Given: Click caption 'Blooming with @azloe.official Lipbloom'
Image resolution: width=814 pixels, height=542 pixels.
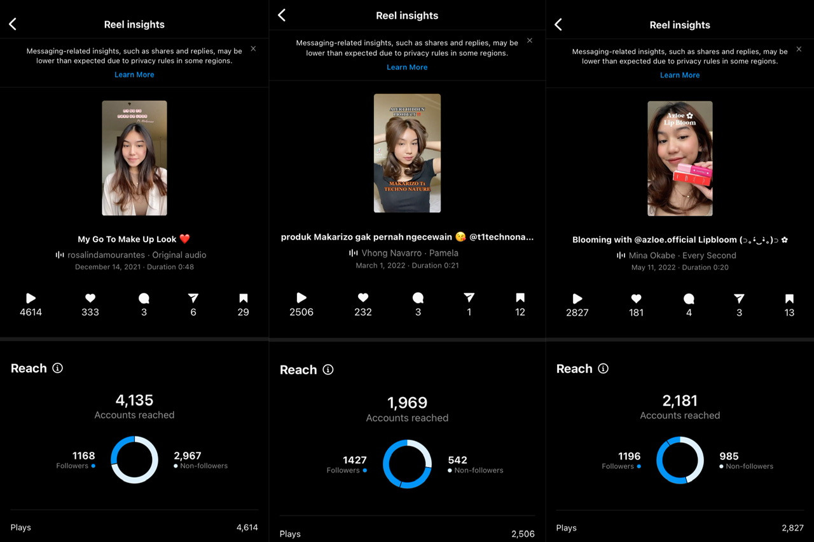Looking at the screenshot, I should pyautogui.click(x=680, y=240).
